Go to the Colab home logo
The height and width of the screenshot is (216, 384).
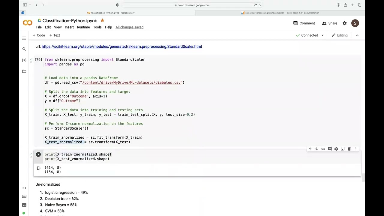28,23
